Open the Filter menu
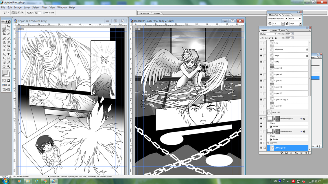Image resolution: width=328 pixels, height=184 pixels. [44, 7]
